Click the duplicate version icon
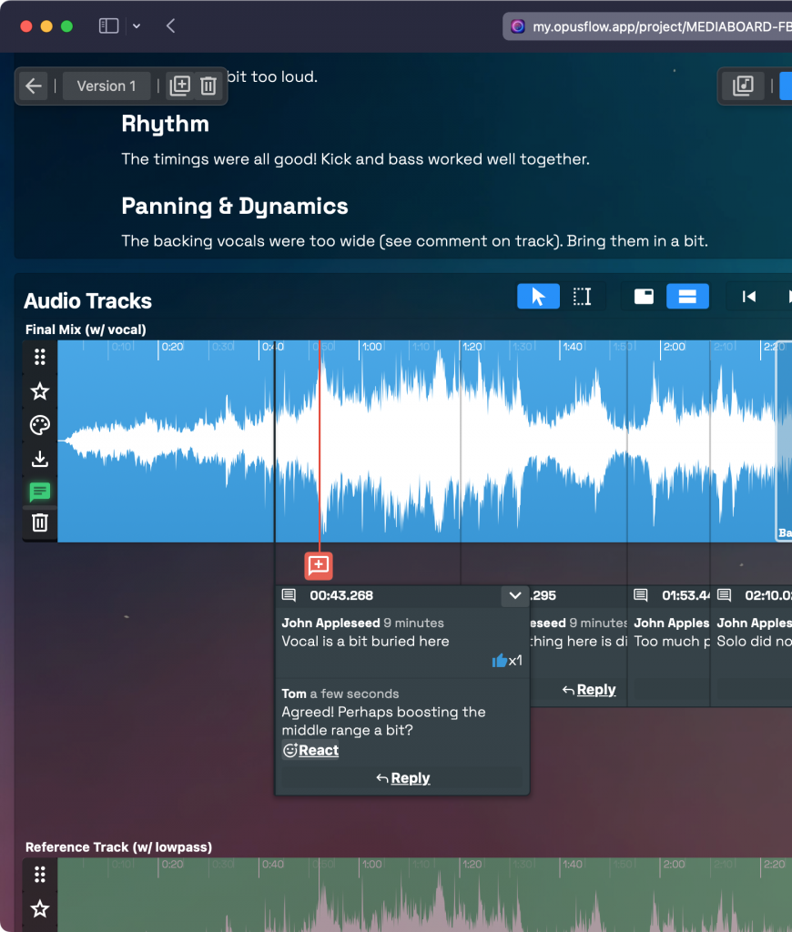792x932 pixels. (x=180, y=86)
